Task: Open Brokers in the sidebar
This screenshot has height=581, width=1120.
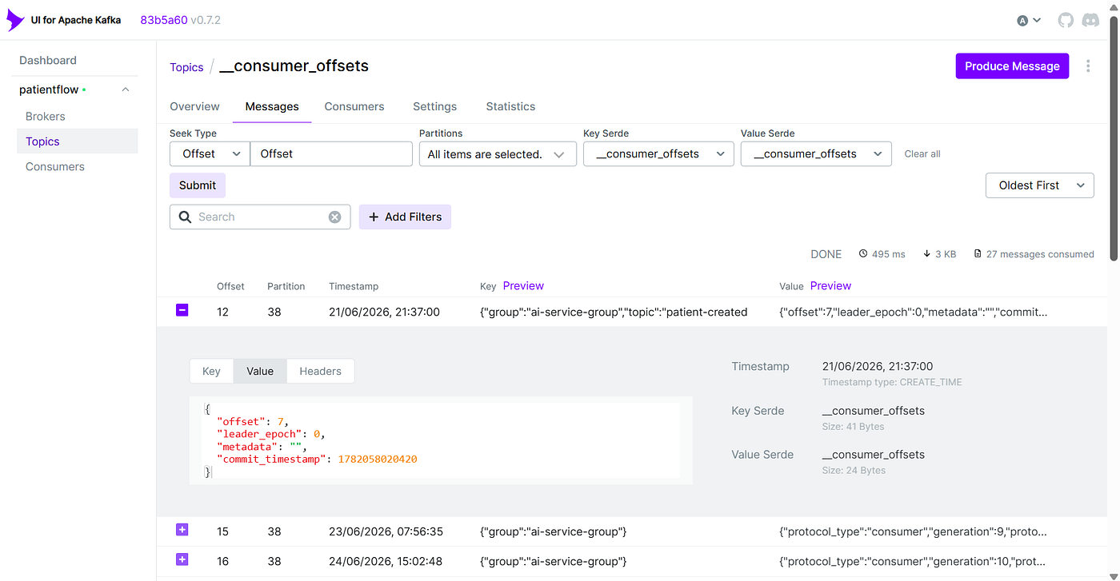Action: click(x=46, y=116)
